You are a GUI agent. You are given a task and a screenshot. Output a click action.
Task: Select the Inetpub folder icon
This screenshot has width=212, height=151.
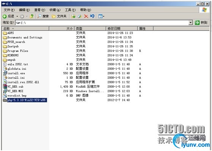[x=5, y=46]
